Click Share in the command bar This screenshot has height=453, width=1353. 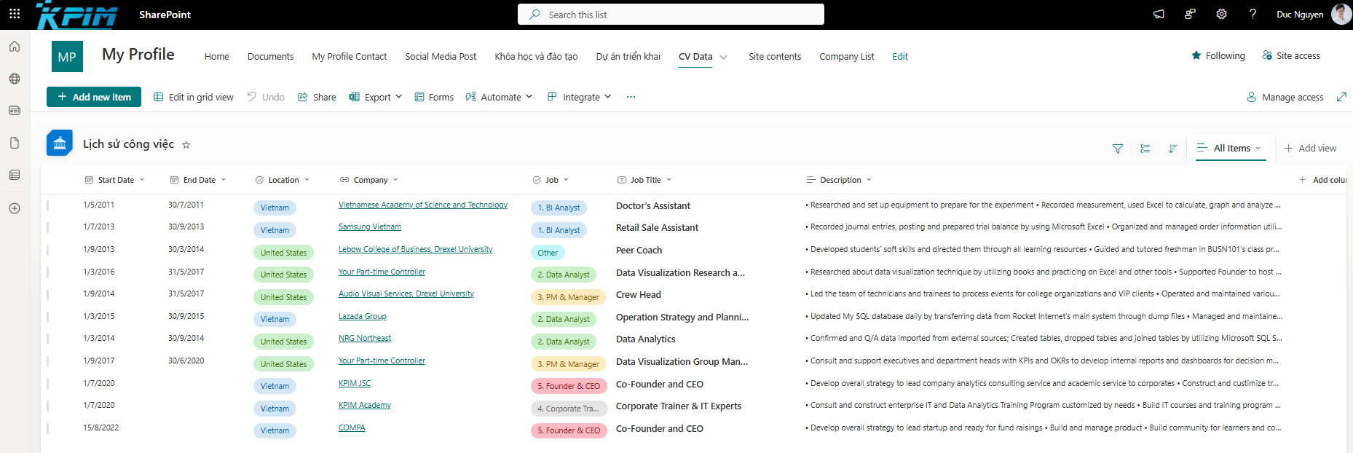click(317, 97)
